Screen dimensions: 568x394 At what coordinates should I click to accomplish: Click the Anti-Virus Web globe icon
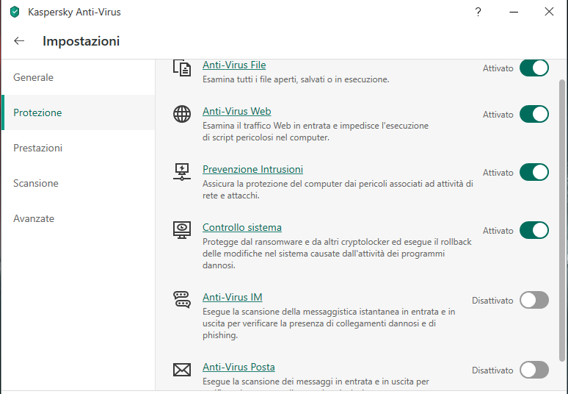pyautogui.click(x=181, y=114)
